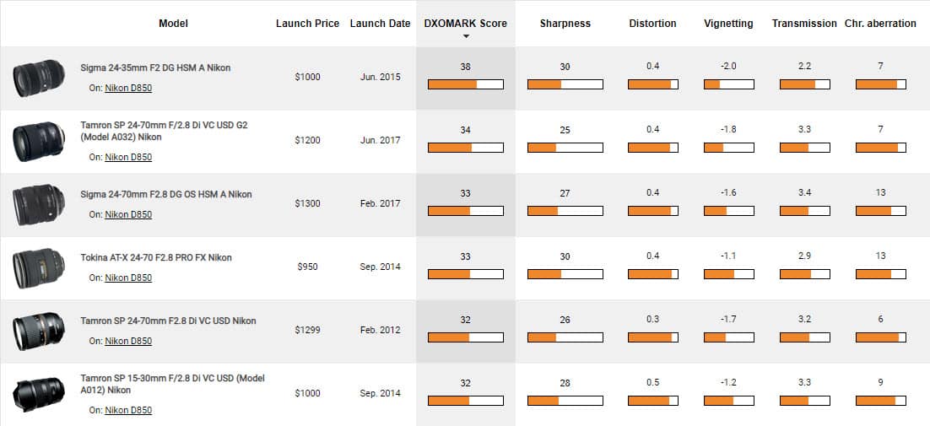The height and width of the screenshot is (426, 930).
Task: Sort by Chr. aberration header
Action: tap(880, 24)
